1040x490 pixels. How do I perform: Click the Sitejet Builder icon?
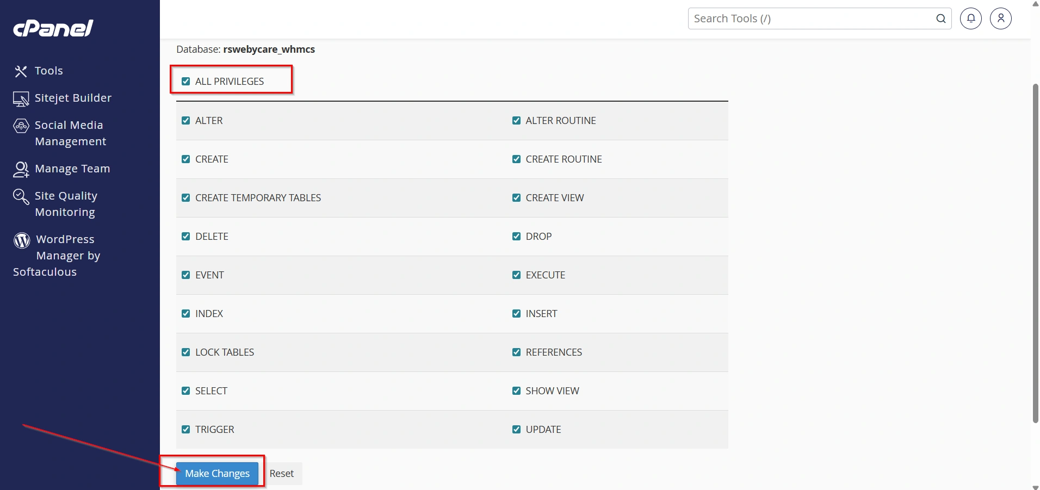[x=21, y=98]
